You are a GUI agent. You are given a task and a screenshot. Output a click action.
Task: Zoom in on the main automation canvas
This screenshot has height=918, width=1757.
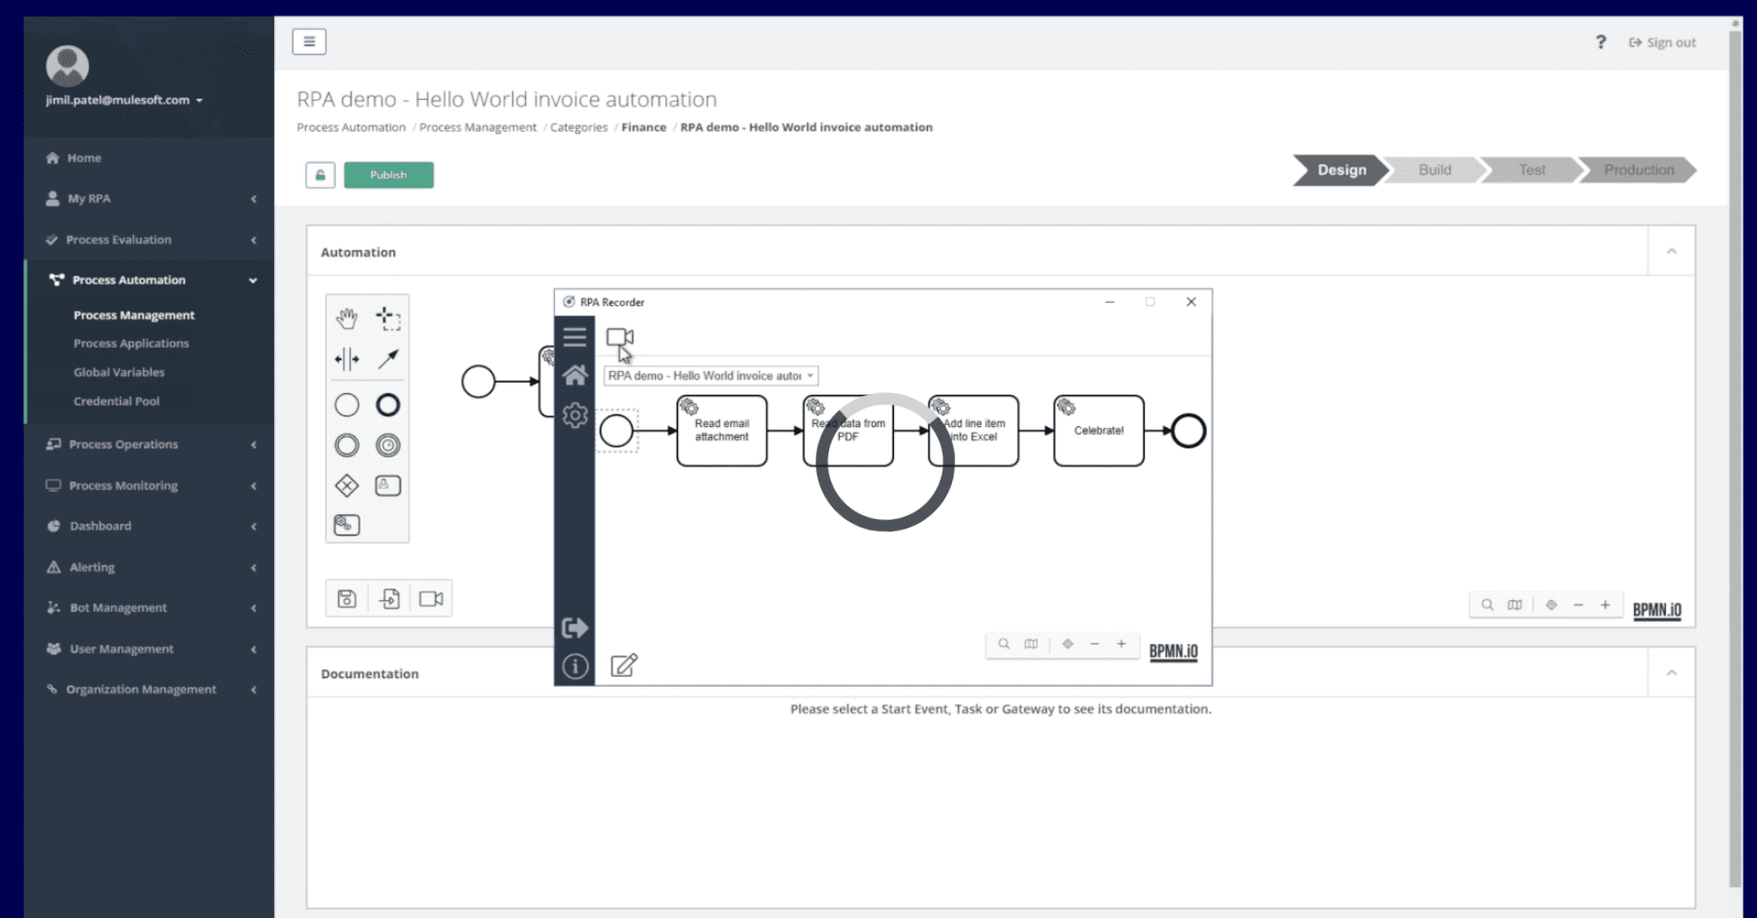coord(1605,605)
